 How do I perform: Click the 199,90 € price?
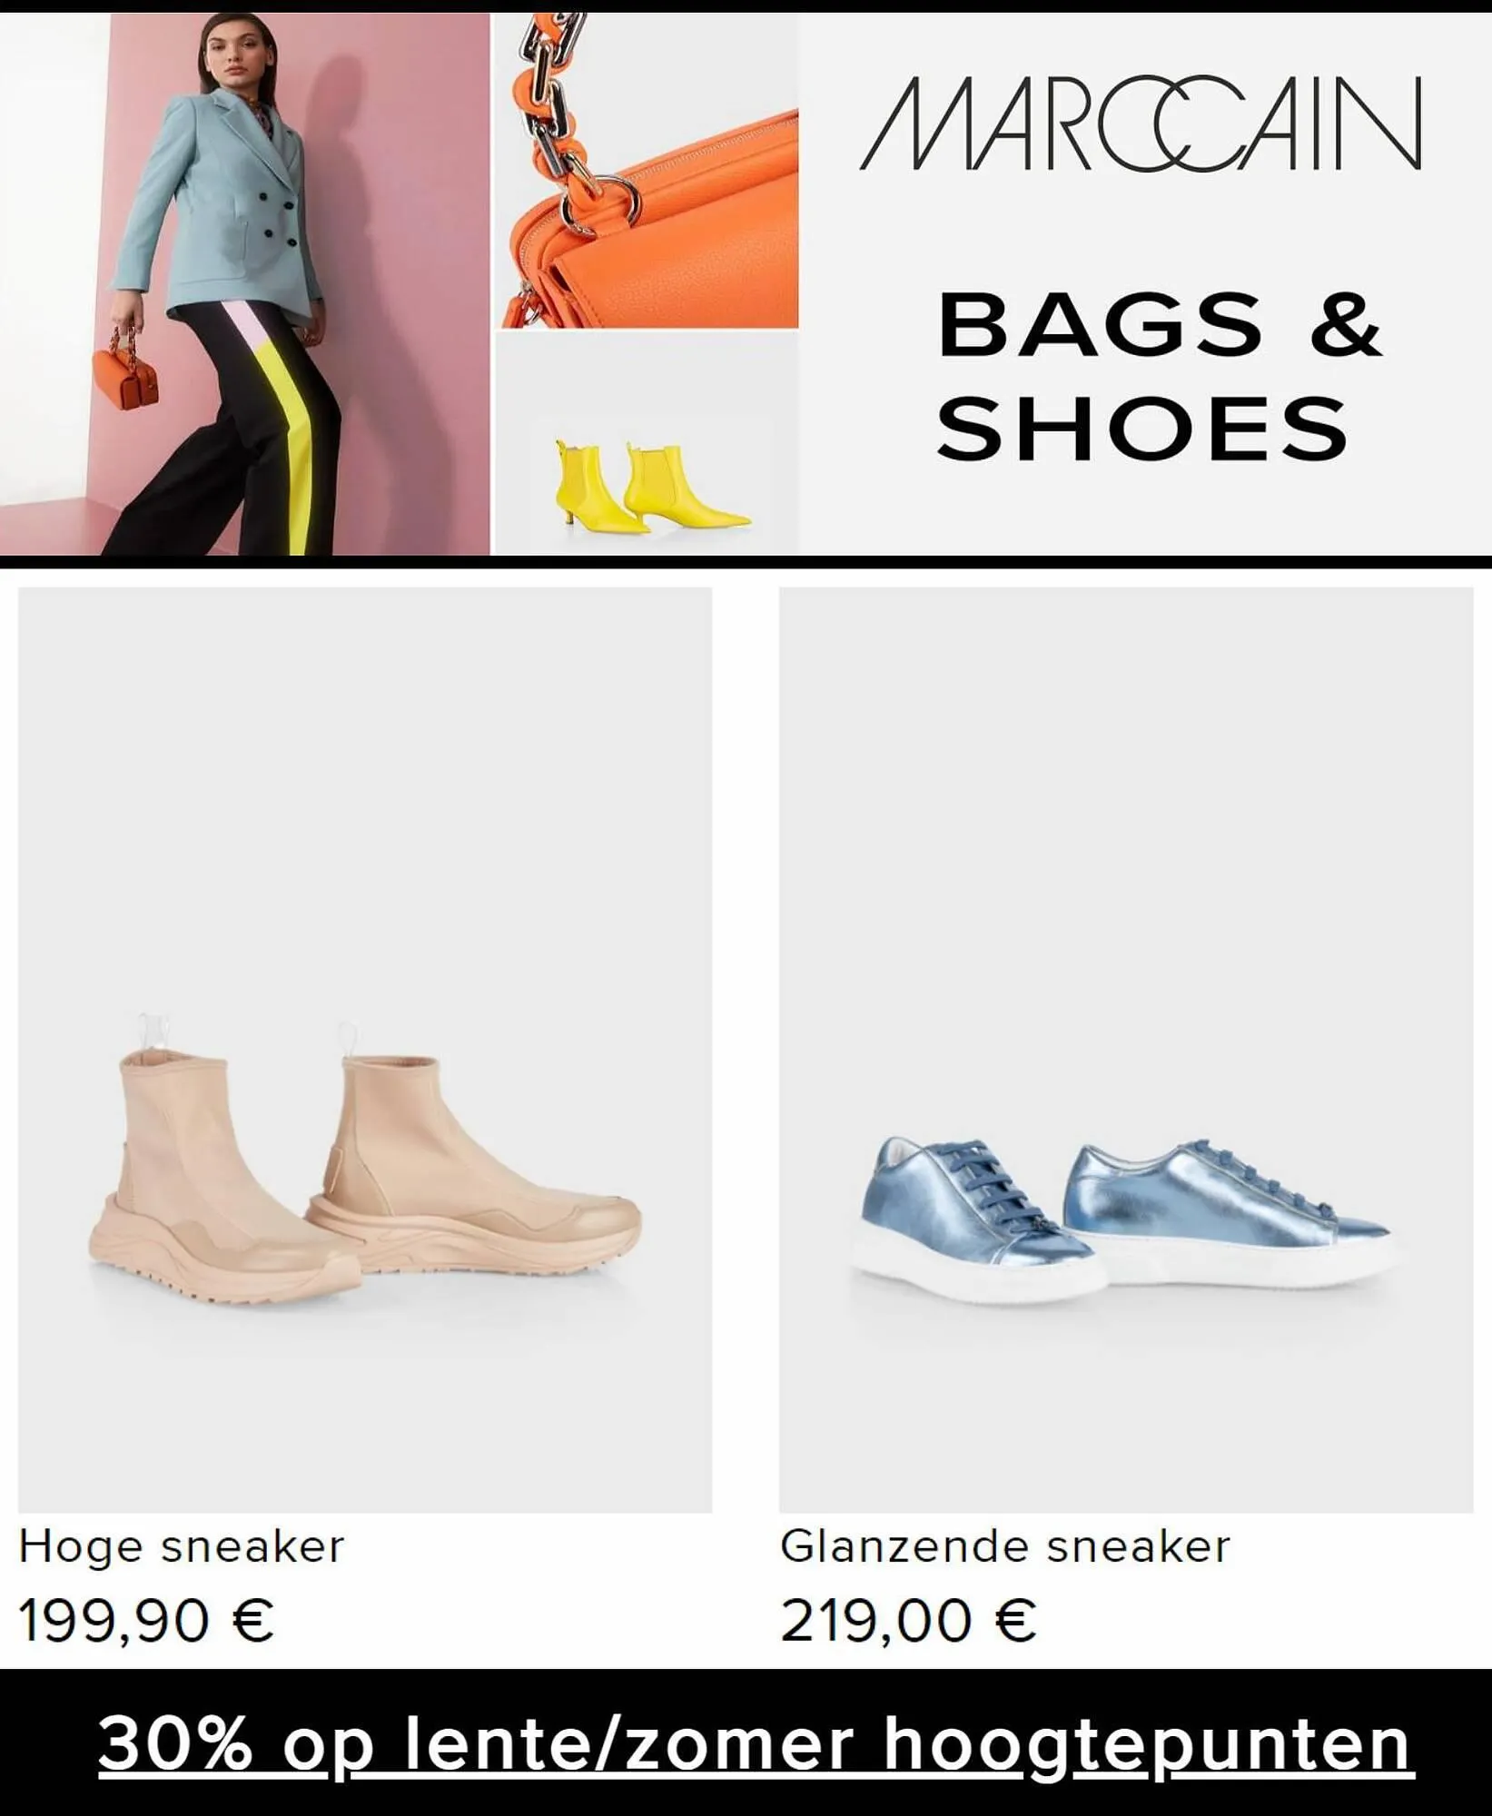coord(145,1621)
